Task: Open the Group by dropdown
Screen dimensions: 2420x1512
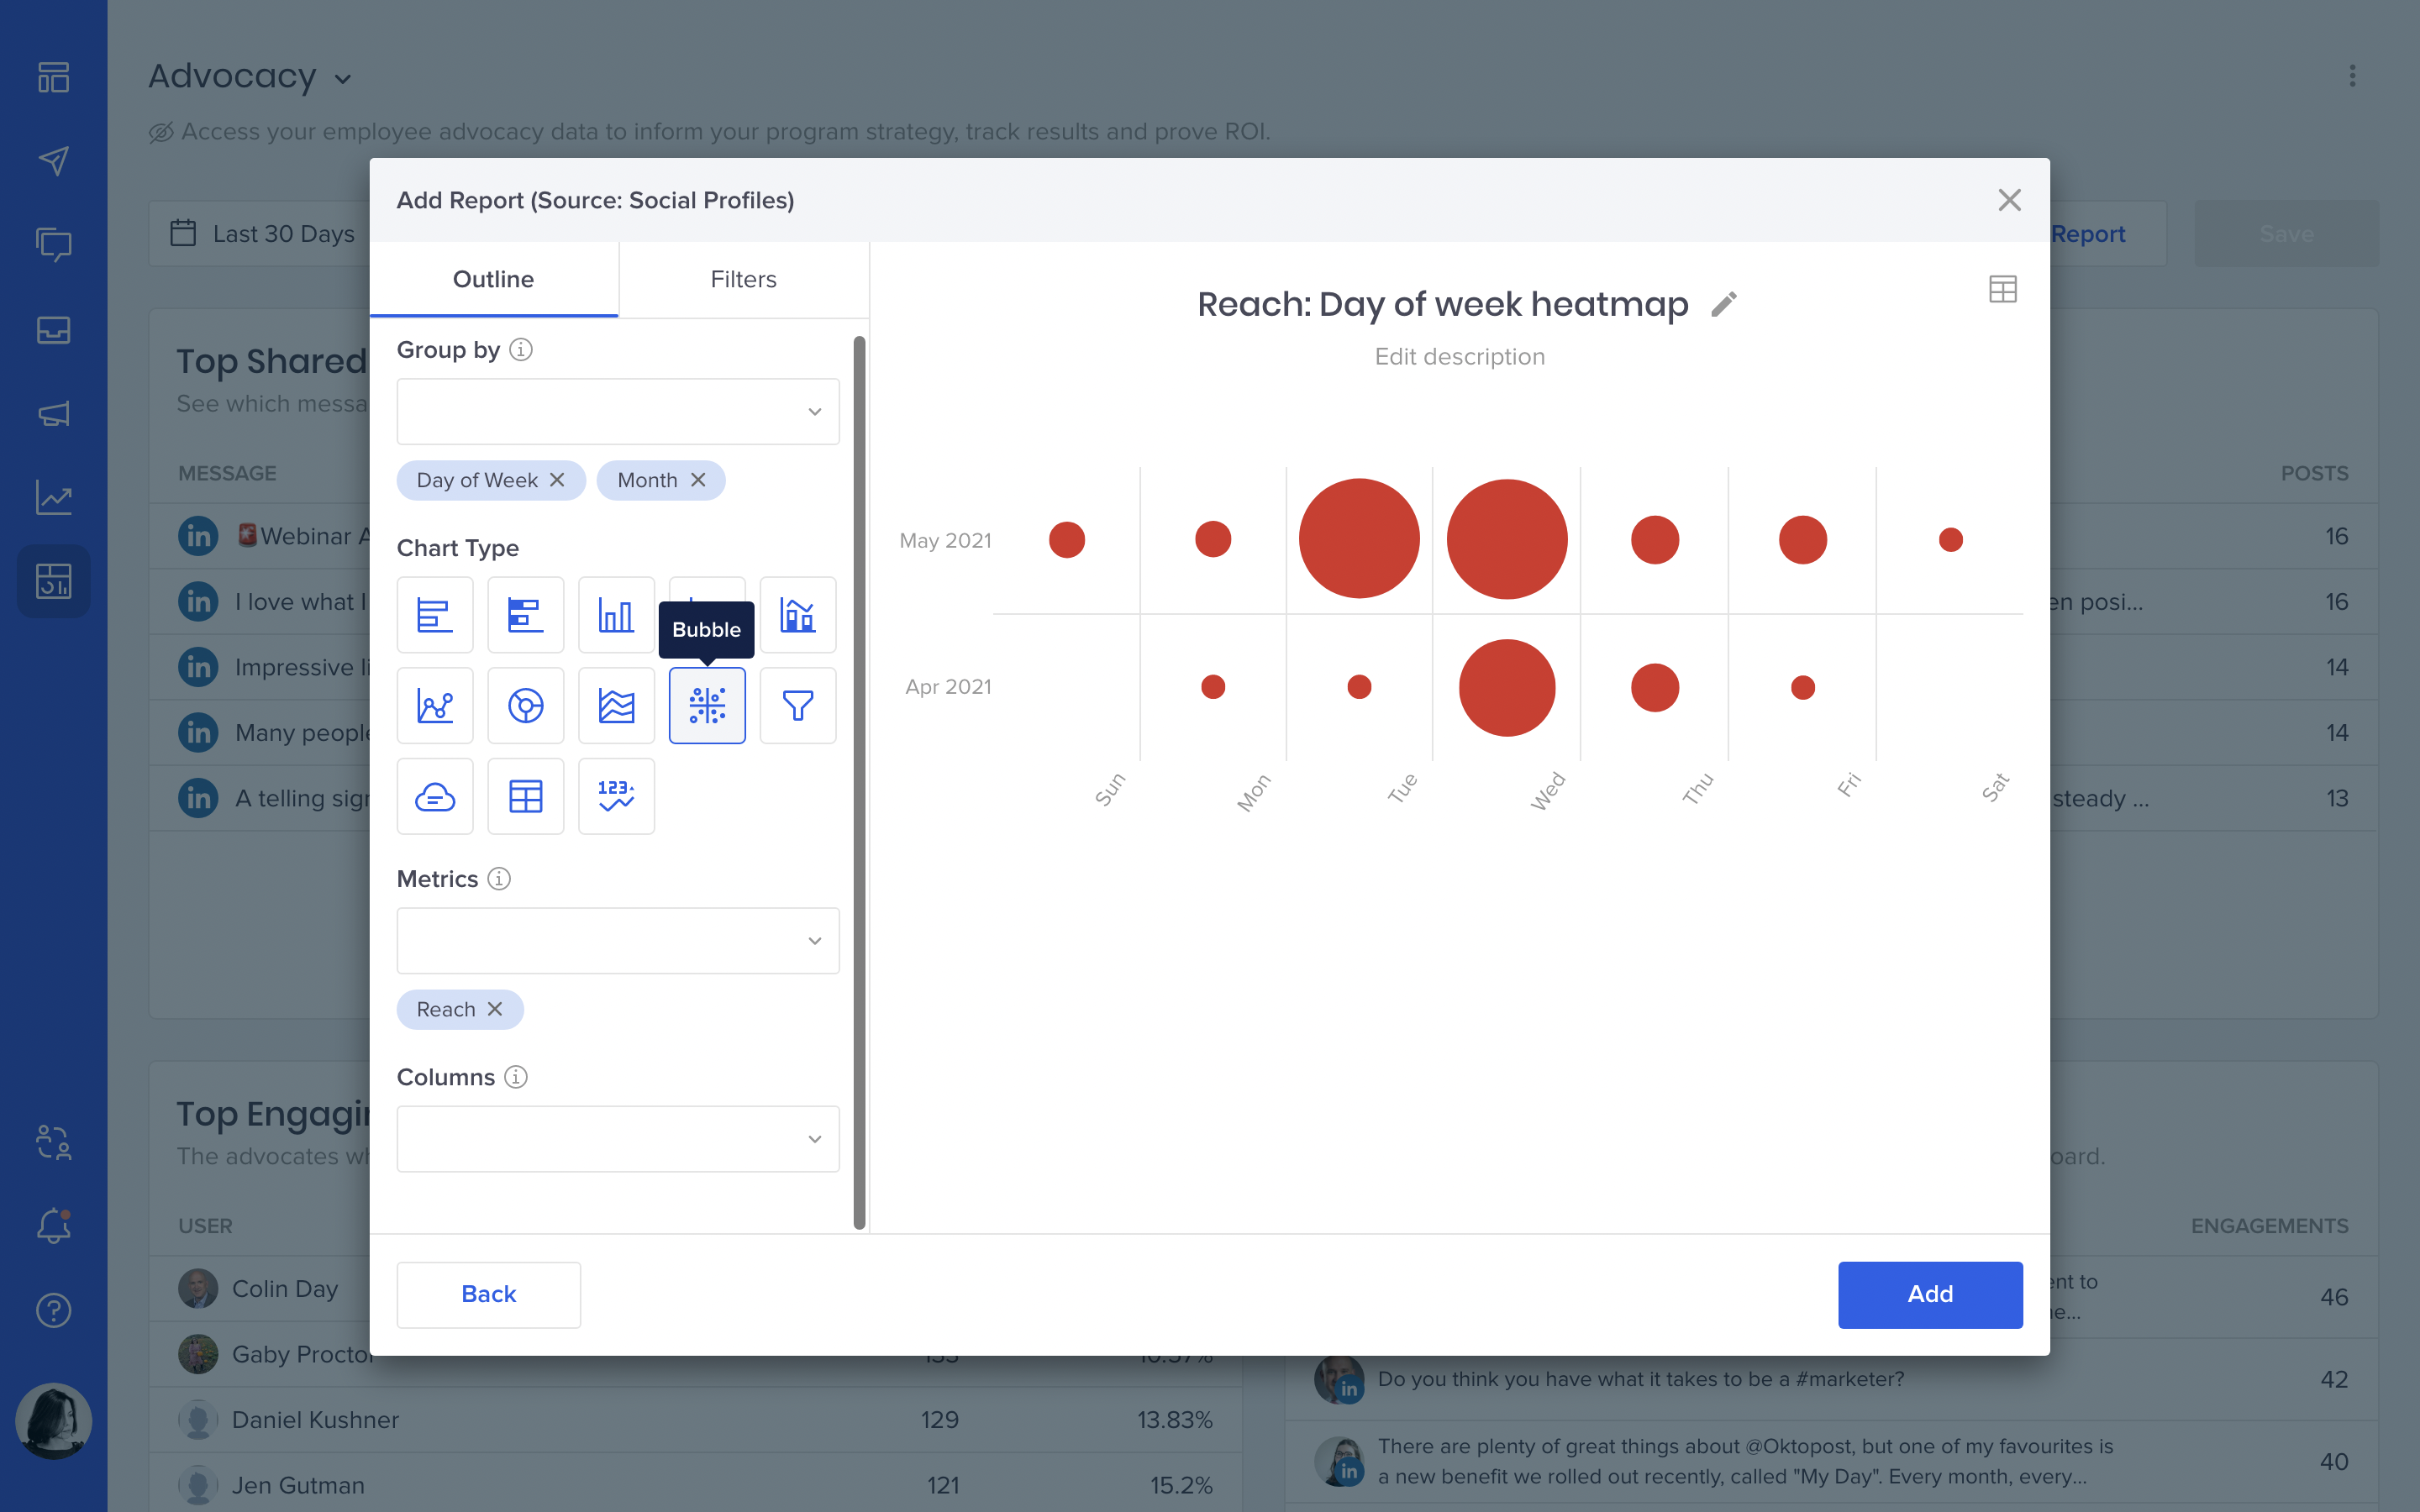Action: point(617,411)
